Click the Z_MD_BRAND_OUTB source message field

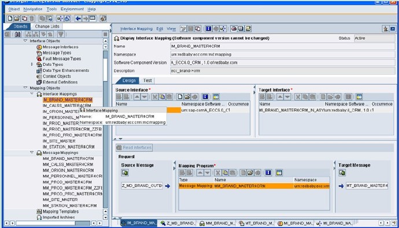pyautogui.click(x=142, y=186)
